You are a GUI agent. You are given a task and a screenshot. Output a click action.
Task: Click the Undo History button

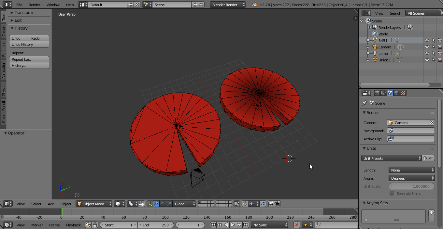(x=29, y=45)
